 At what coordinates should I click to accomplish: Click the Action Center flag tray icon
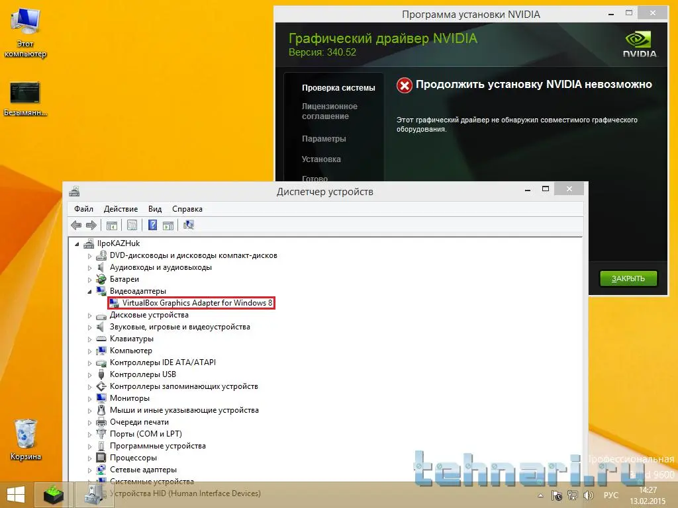click(x=556, y=495)
